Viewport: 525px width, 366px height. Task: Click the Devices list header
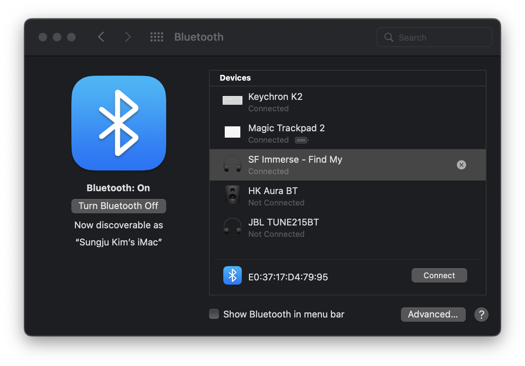point(348,78)
